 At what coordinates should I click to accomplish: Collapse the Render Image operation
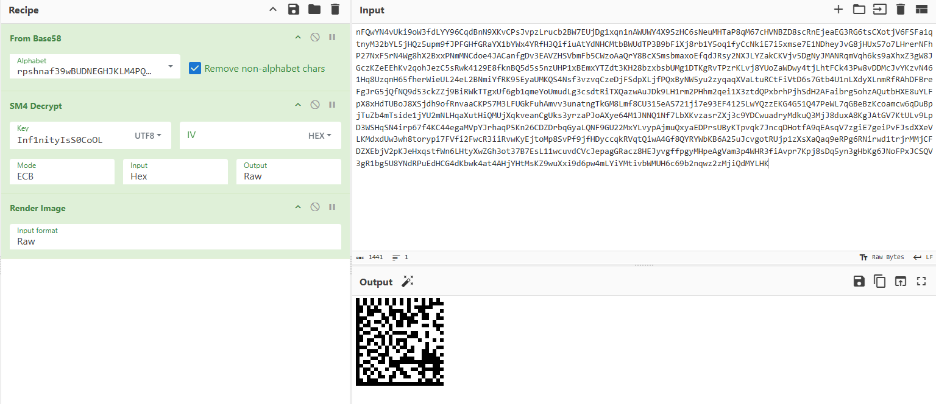pos(298,207)
